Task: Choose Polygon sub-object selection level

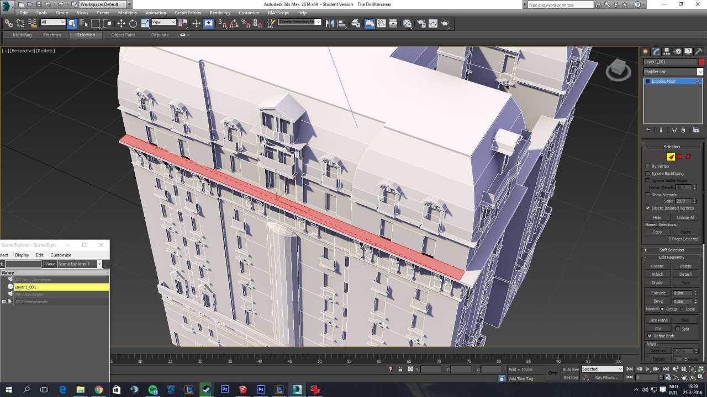Action: click(x=680, y=157)
